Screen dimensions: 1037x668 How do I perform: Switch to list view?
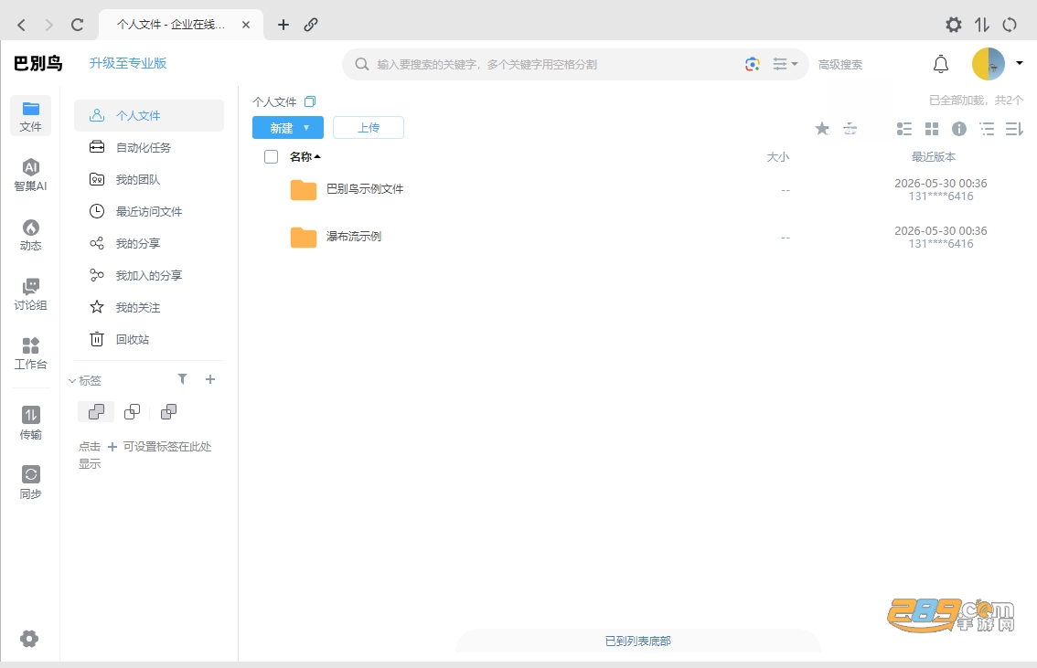904,128
